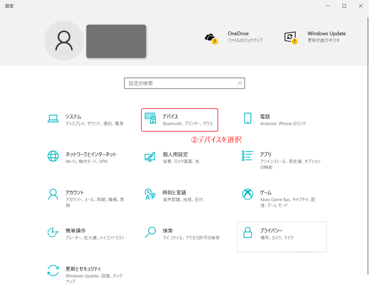369x289 pixels.
Task: Close the 設定 window
Action: 360,6
